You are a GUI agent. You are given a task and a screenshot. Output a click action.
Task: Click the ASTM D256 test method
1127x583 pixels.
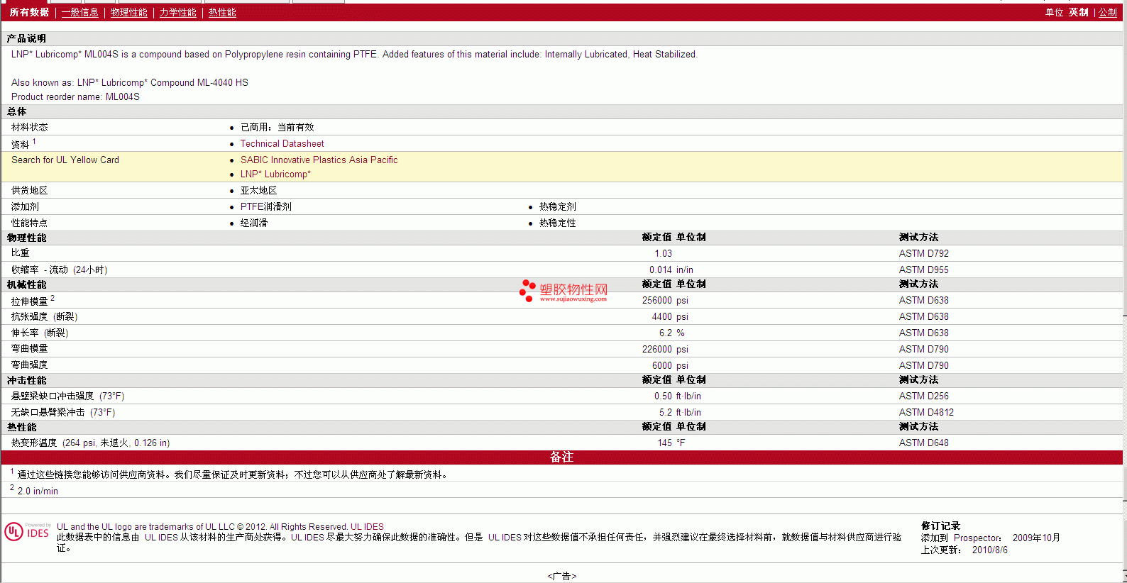(924, 396)
